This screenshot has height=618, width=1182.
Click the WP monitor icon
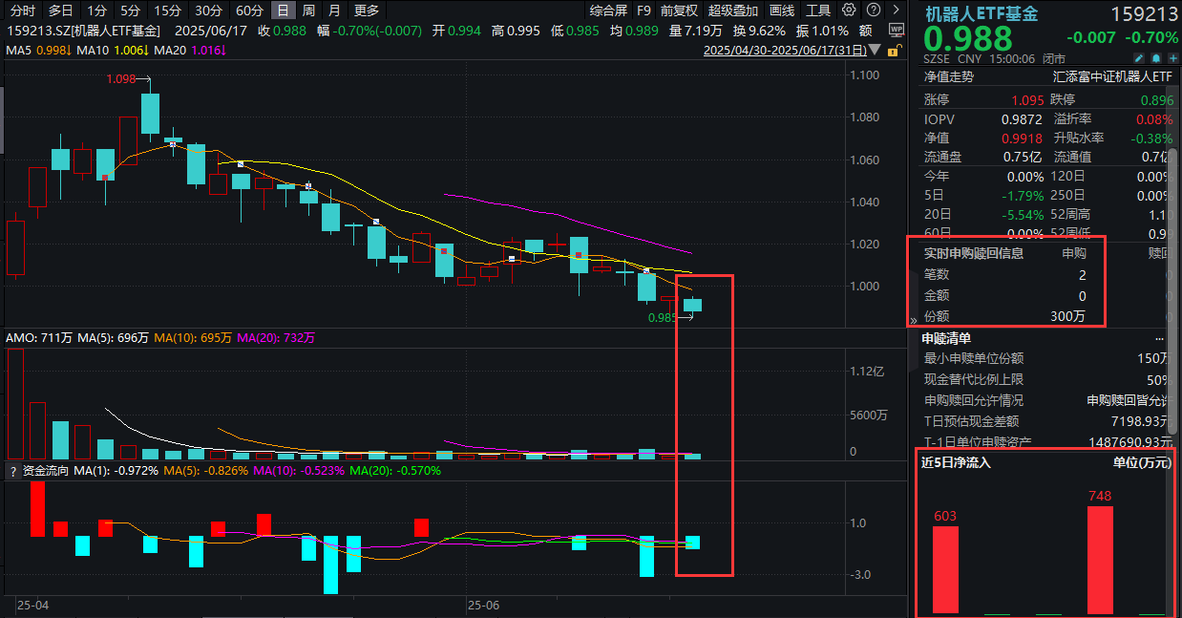point(895,30)
